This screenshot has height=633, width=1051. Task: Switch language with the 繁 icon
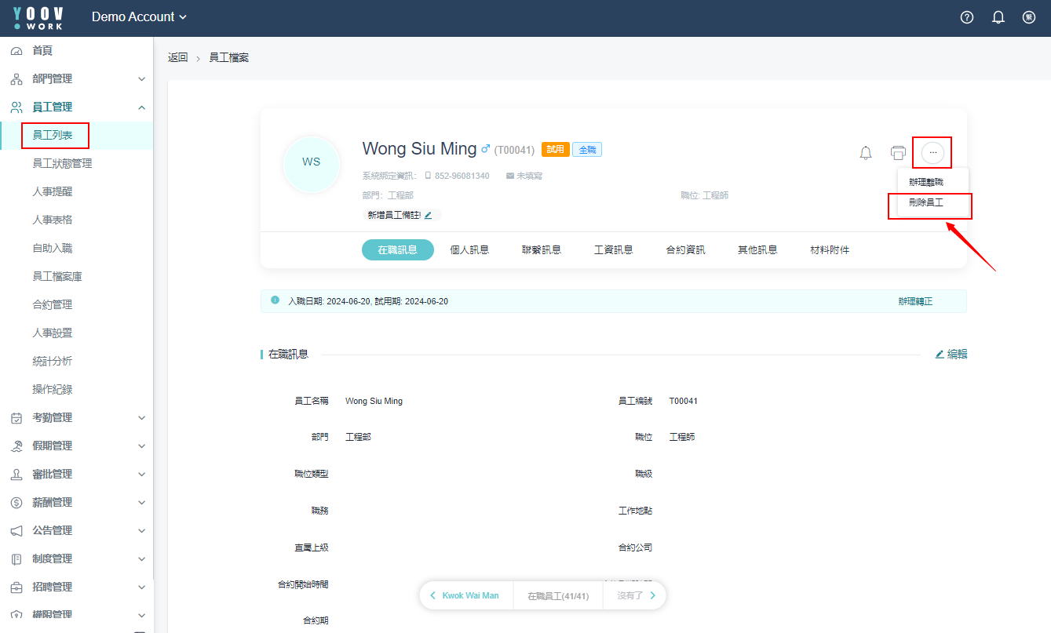point(1029,17)
